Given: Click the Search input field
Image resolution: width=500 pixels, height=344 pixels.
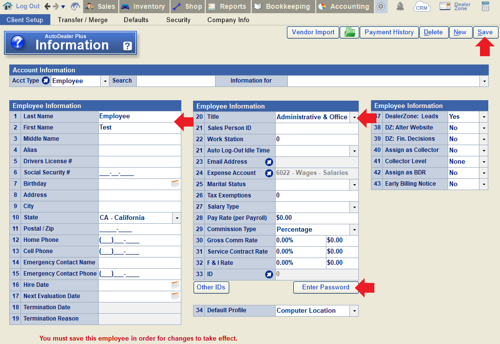Looking at the screenshot, I should [x=176, y=81].
